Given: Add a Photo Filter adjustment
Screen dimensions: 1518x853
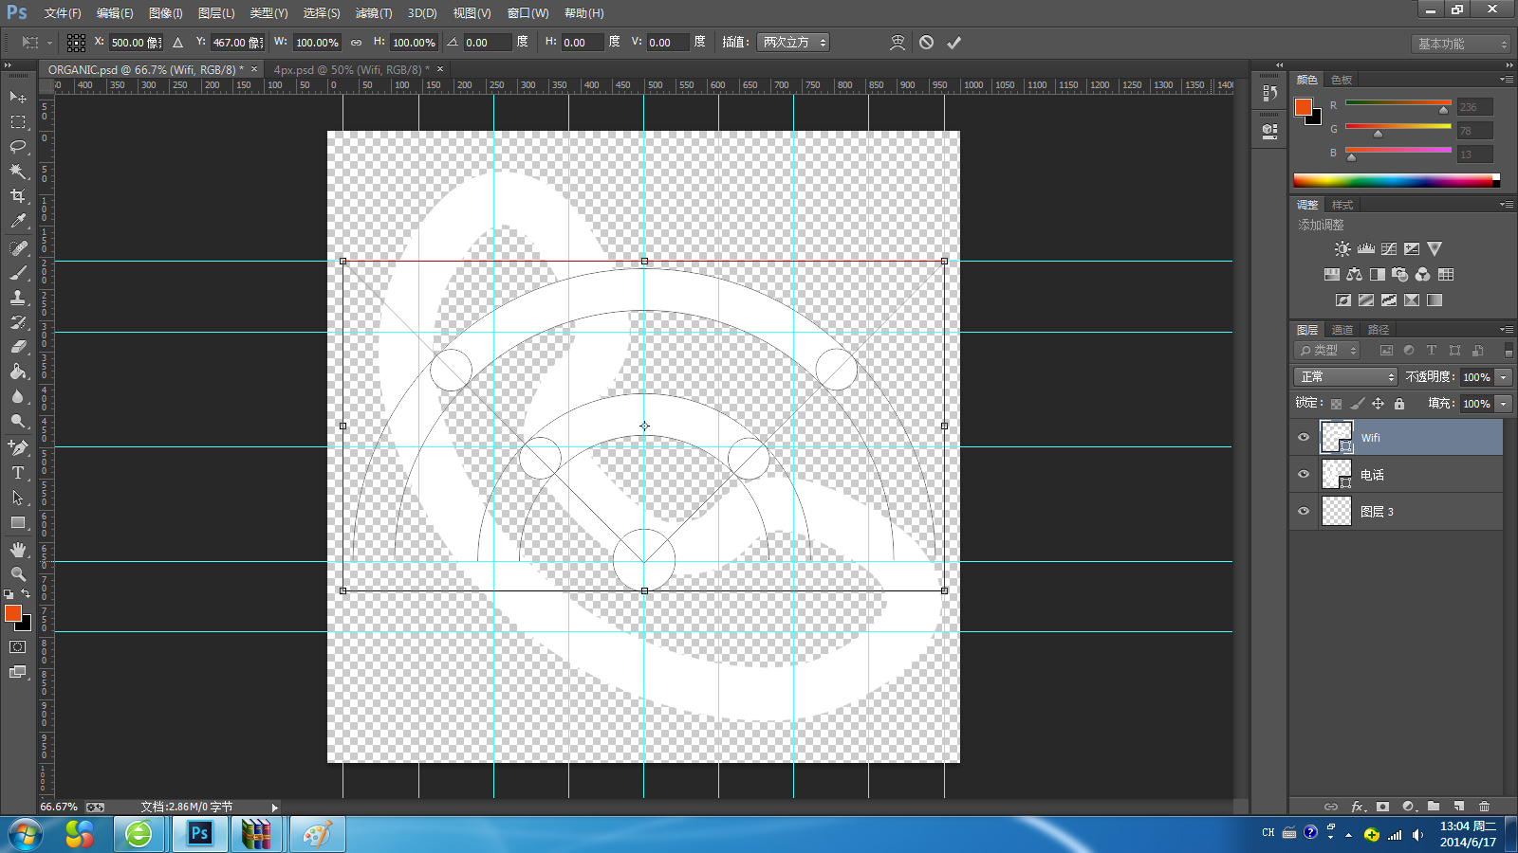Looking at the screenshot, I should pos(1399,275).
